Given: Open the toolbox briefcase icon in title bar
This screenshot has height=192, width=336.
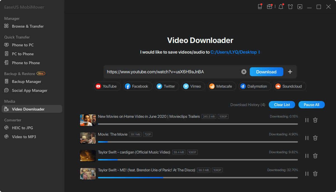Looking at the screenshot, I should point(269,7).
